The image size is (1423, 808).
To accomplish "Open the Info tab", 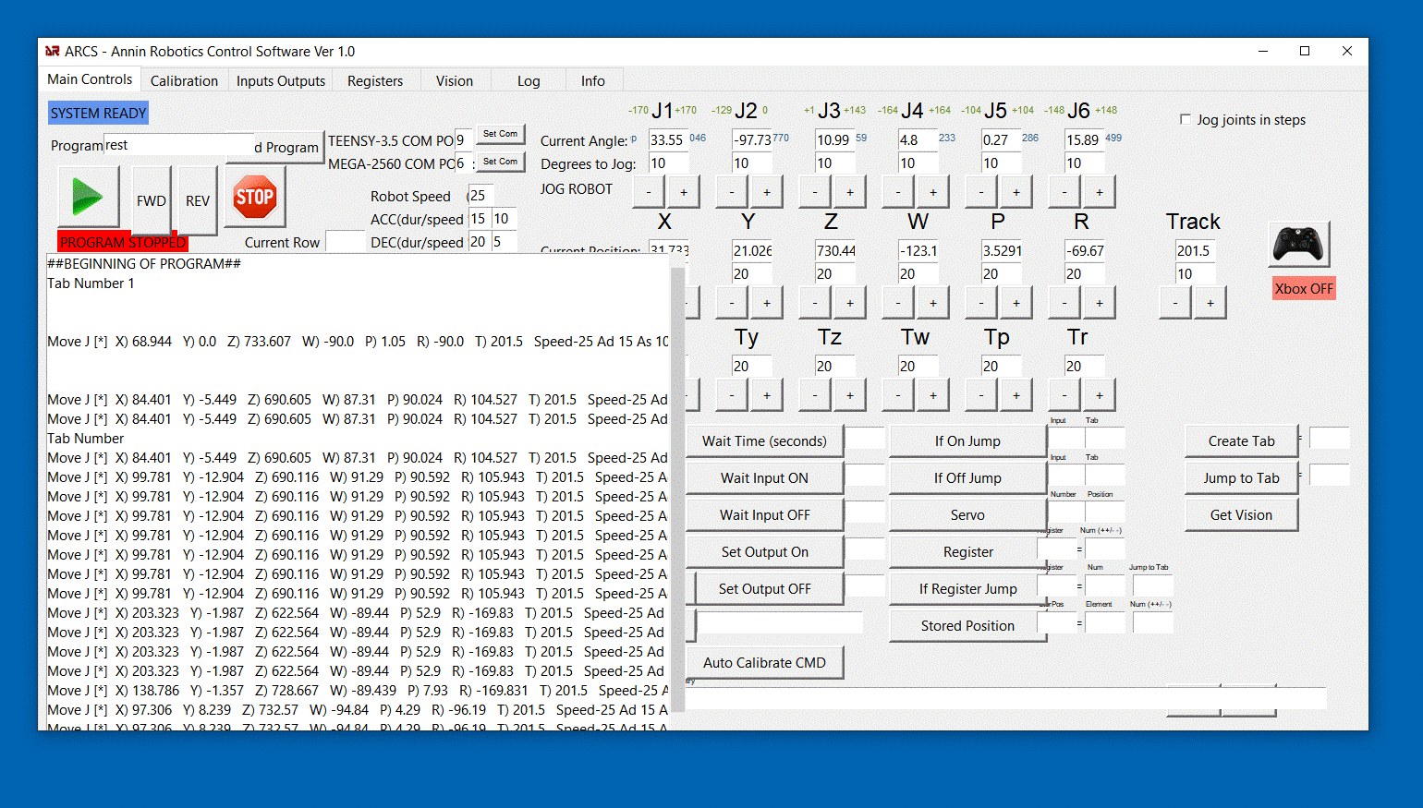I will pyautogui.click(x=593, y=80).
